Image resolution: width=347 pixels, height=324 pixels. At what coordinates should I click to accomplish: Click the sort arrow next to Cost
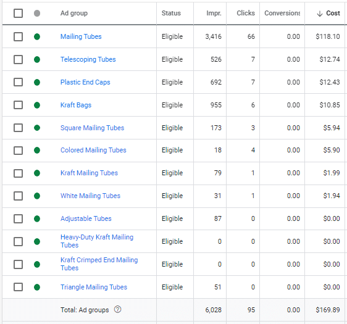pos(320,14)
